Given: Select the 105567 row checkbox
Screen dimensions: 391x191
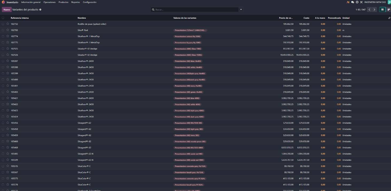Looking at the screenshot, I should [x=3, y=172].
